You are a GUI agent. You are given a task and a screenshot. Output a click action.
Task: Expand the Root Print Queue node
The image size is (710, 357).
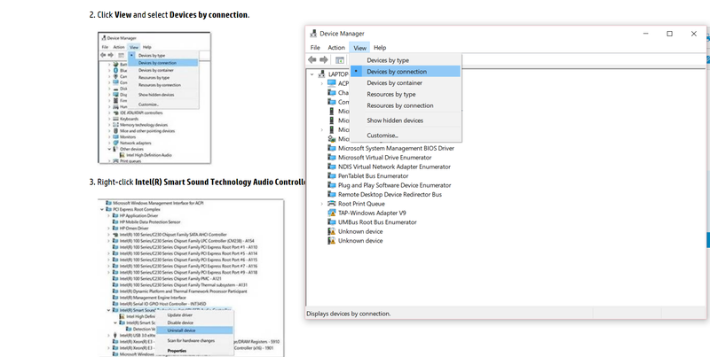pos(322,204)
